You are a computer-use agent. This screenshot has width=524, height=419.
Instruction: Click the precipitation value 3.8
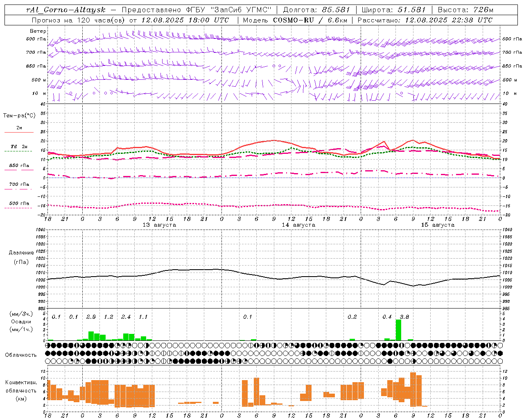[404, 317]
